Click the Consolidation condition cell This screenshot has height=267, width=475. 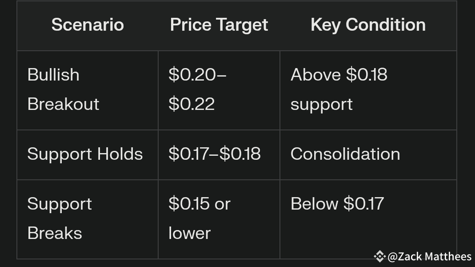tap(345, 154)
